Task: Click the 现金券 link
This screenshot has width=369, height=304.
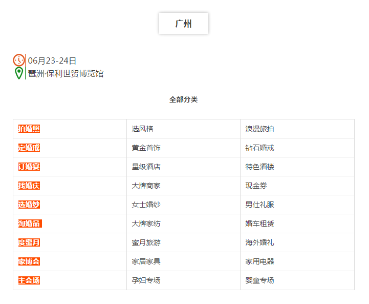Action: [256, 186]
